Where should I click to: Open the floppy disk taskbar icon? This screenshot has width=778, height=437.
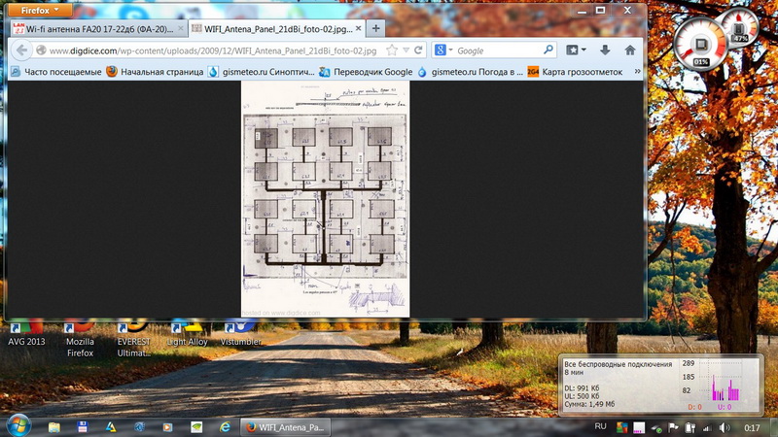click(83, 427)
